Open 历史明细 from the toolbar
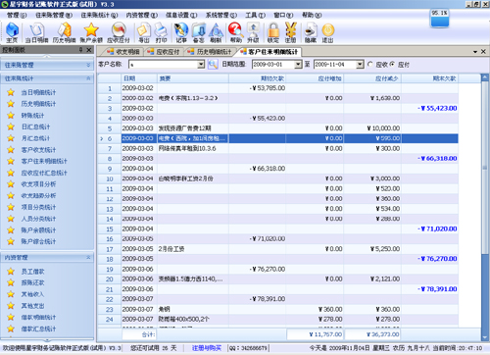The height and width of the screenshot is (355, 490). (64, 32)
